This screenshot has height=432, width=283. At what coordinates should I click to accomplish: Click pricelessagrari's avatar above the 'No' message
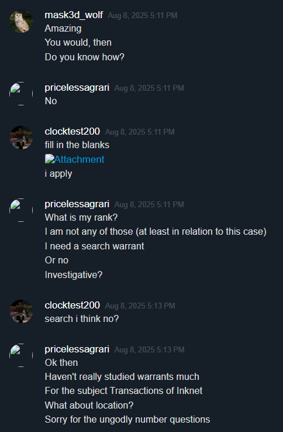21,94
